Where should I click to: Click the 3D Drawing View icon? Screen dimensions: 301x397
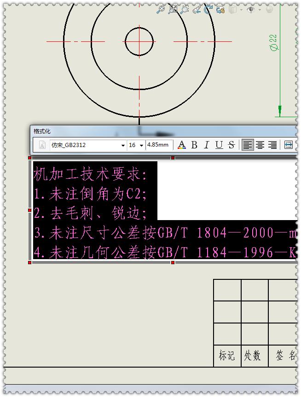point(220,10)
